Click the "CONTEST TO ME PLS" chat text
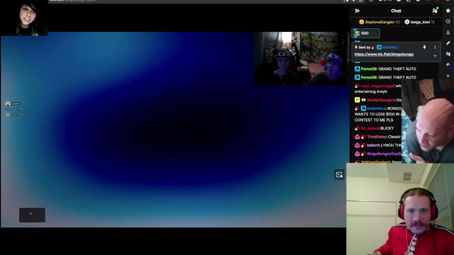Screen dimensions: 454x255 click(374, 120)
